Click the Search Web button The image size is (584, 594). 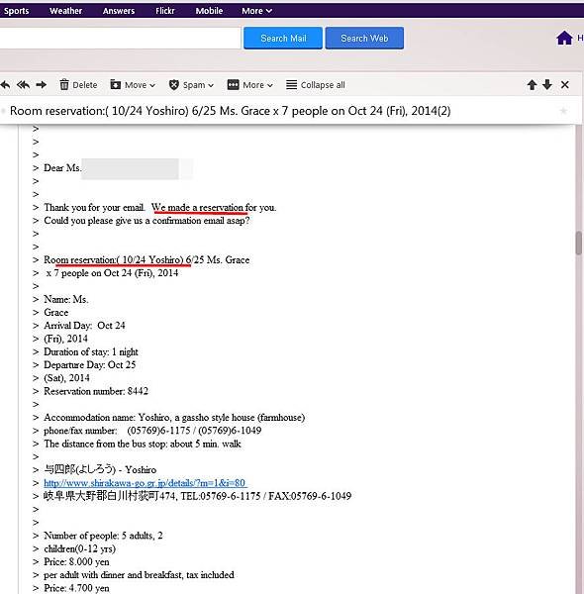(364, 38)
